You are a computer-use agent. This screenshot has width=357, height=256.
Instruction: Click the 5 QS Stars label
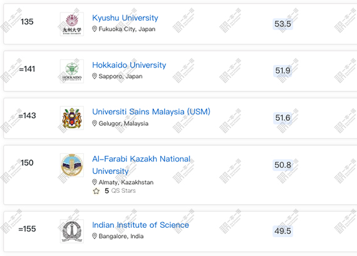[120, 191]
